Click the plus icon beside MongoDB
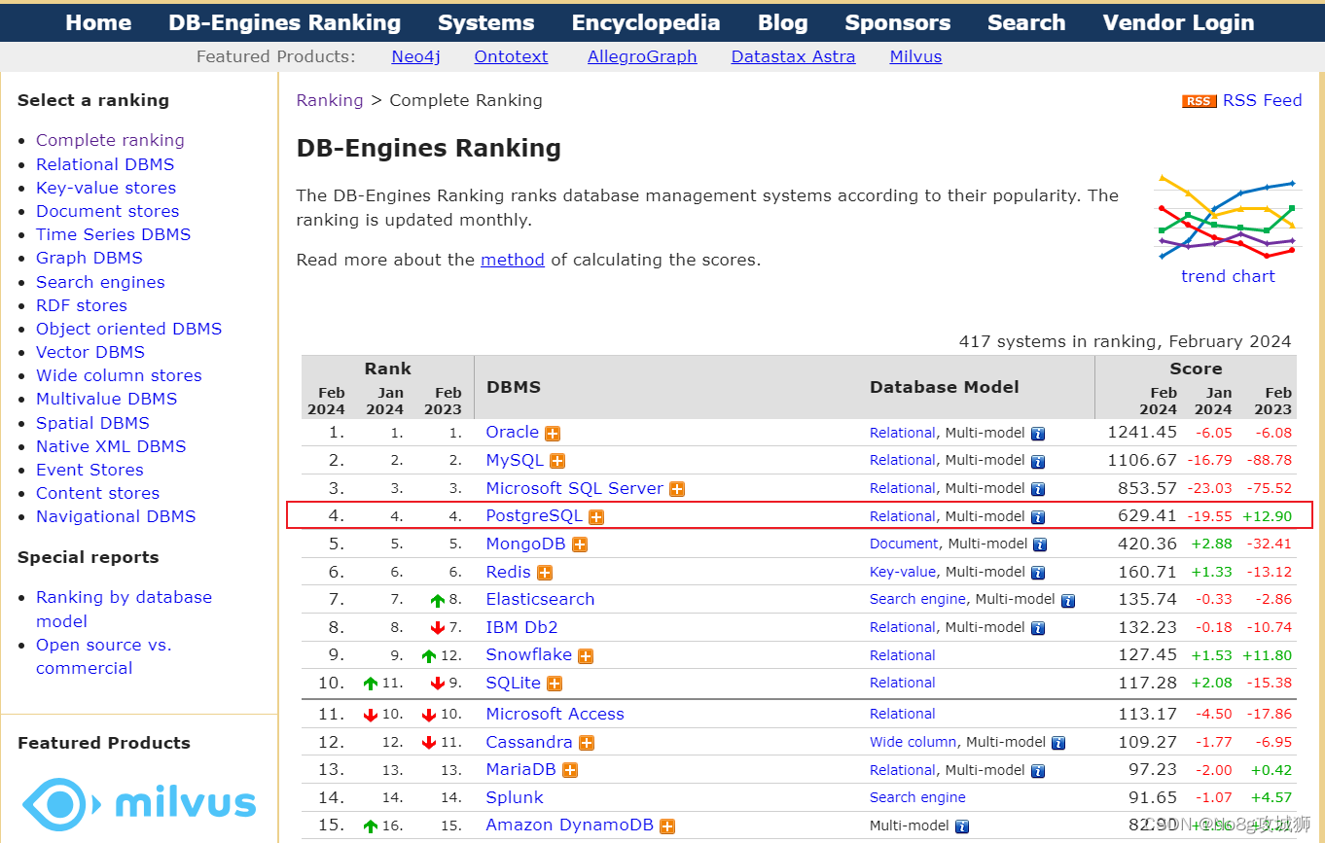This screenshot has width=1325, height=843. (x=580, y=544)
